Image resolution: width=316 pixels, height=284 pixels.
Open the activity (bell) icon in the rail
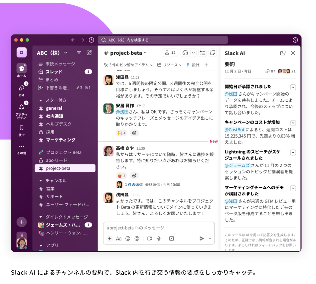(x=21, y=106)
